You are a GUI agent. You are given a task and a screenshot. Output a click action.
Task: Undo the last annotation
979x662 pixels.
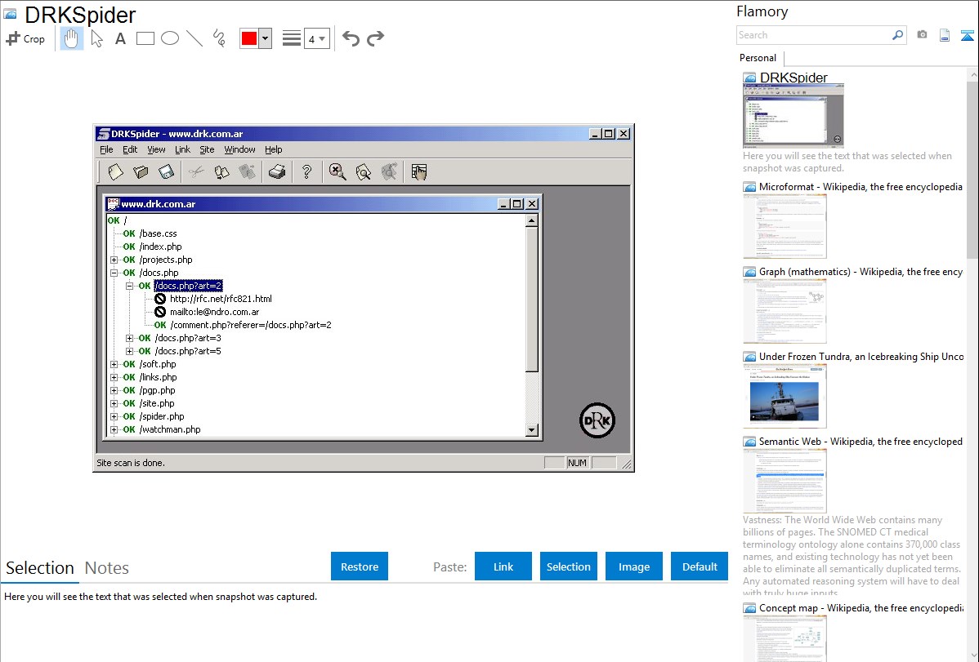(351, 38)
